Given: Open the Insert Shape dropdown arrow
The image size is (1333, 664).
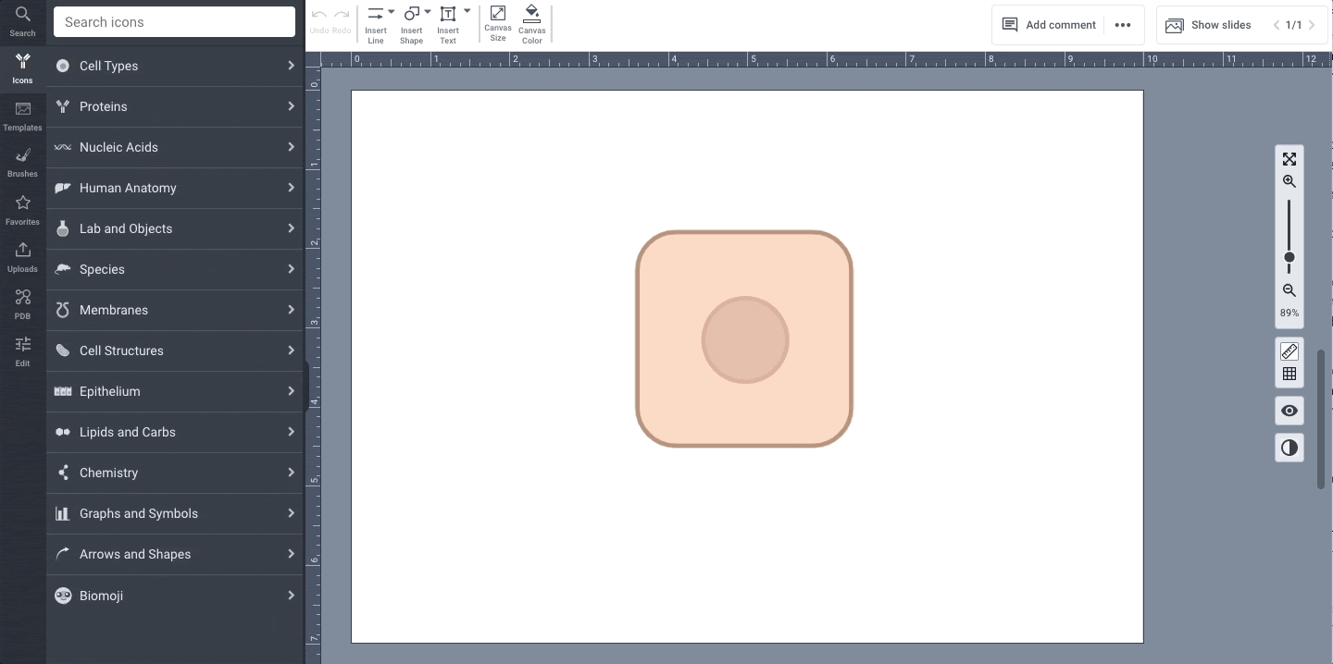Looking at the screenshot, I should 425,13.
